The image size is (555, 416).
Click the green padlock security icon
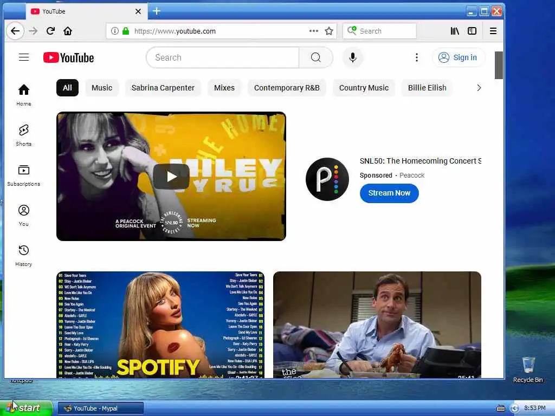[126, 31]
